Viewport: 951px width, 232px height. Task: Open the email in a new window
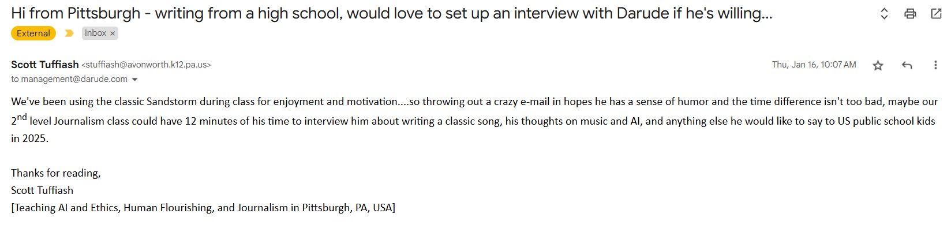(x=936, y=14)
